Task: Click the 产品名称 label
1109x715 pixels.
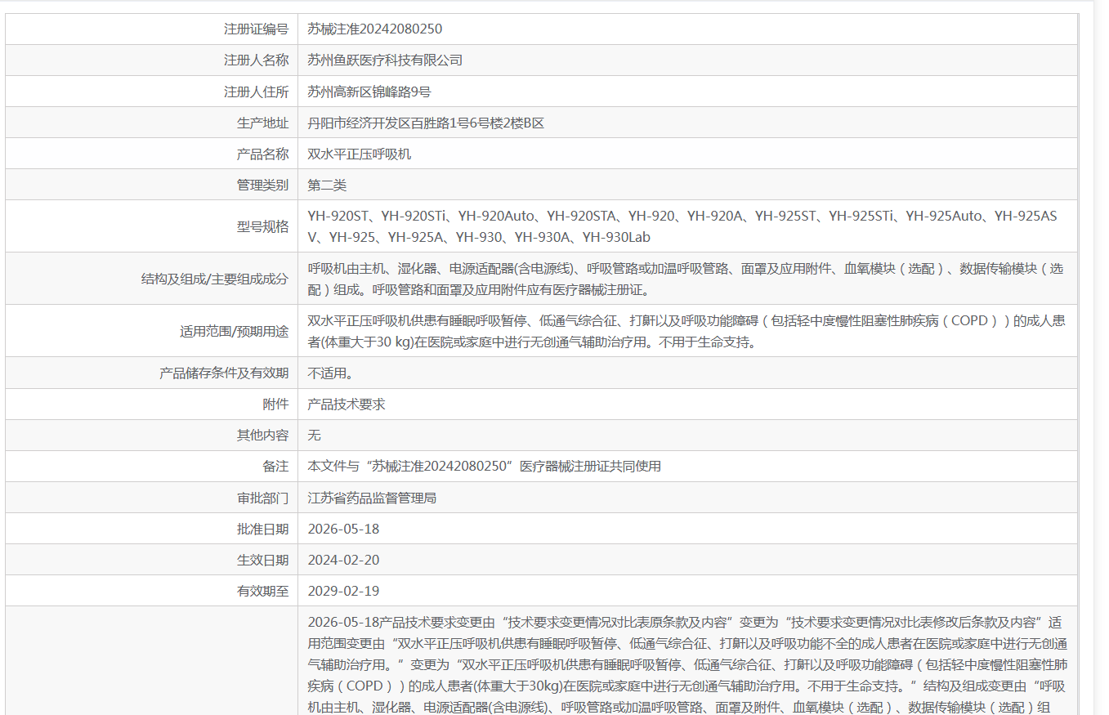Action: click(262, 154)
